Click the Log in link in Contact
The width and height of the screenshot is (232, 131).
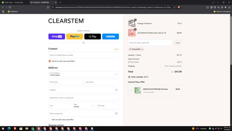(116, 49)
